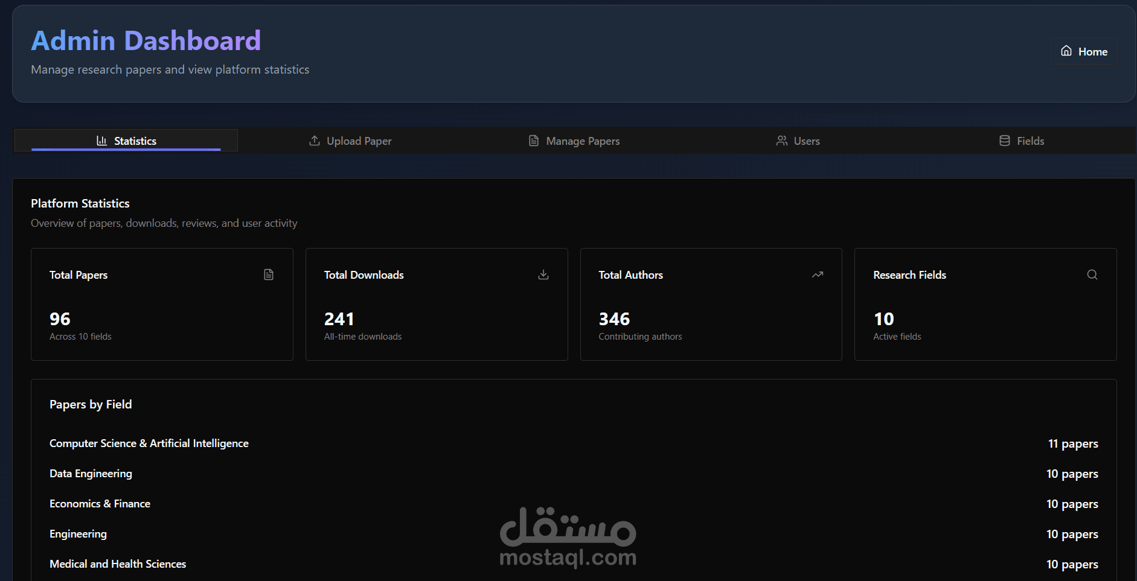Image resolution: width=1137 pixels, height=581 pixels.
Task: Click the search icon in Research Fields card
Action: click(1092, 275)
